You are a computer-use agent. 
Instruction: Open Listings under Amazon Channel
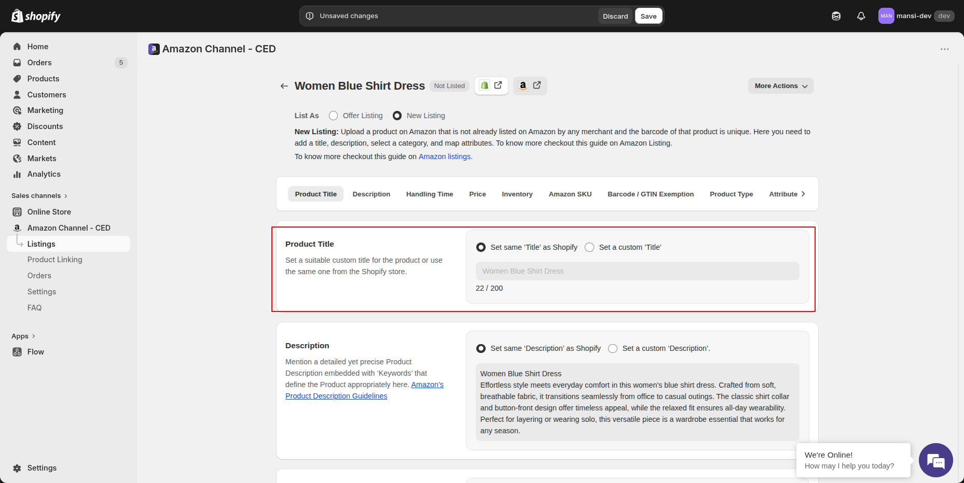click(68, 244)
